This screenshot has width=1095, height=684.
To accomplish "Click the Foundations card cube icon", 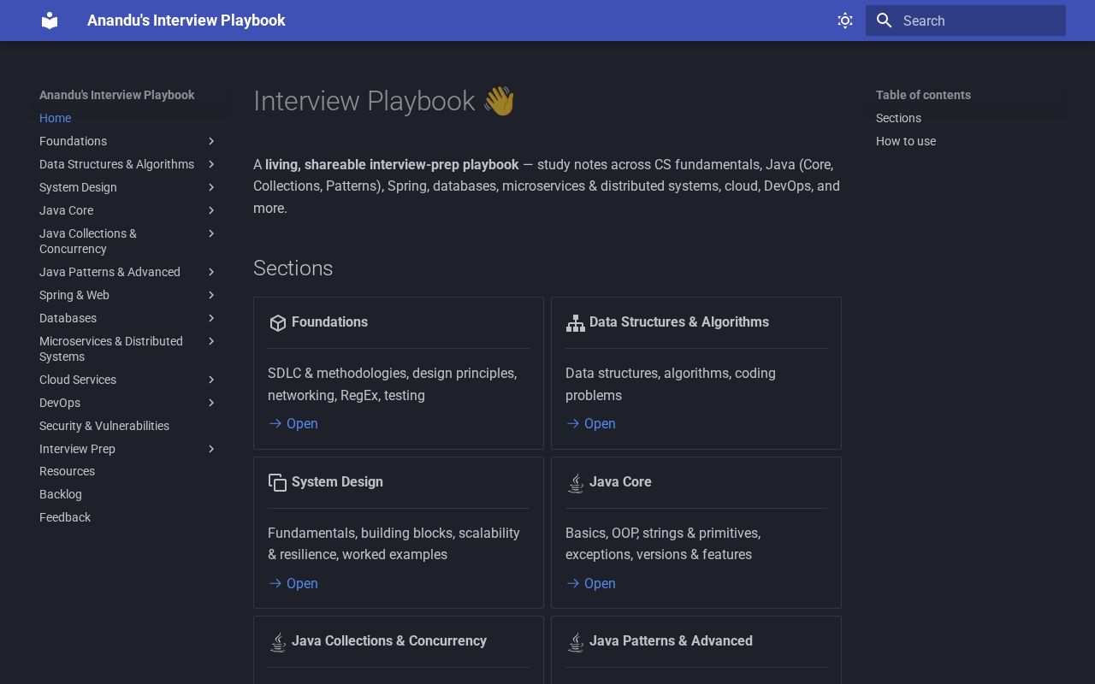I will [277, 322].
